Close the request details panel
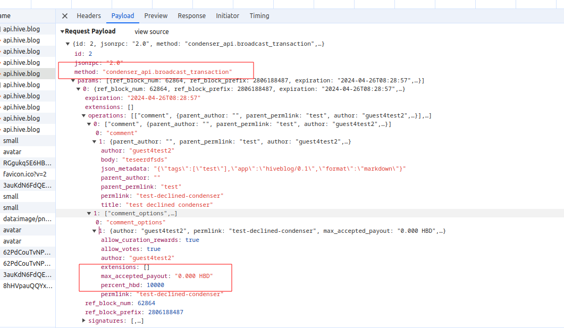Image resolution: width=564 pixels, height=328 pixels. click(x=65, y=16)
